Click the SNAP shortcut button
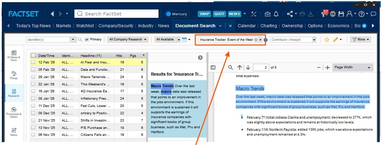 (204, 14)
